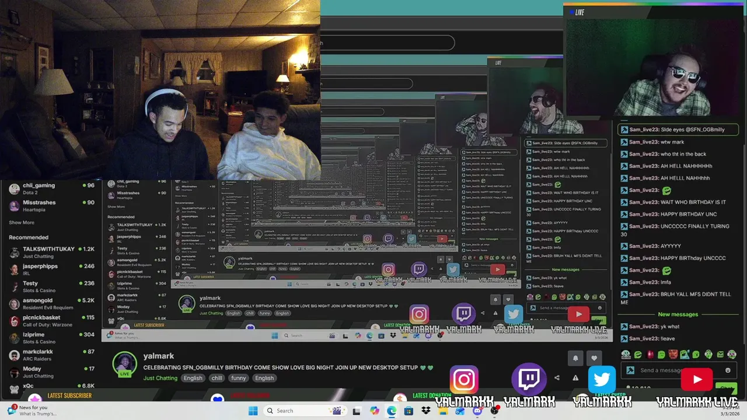Open Iziprime recommended channel
Screen dimensions: 747x420
(x=51, y=338)
